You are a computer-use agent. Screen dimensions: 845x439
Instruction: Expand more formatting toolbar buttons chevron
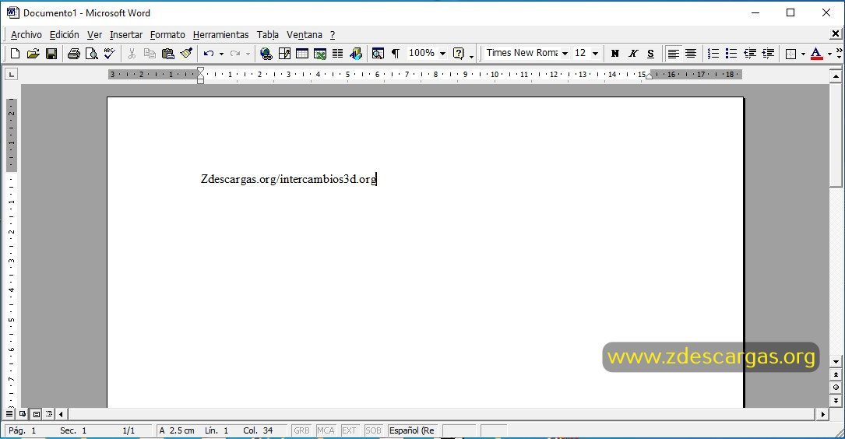(839, 54)
